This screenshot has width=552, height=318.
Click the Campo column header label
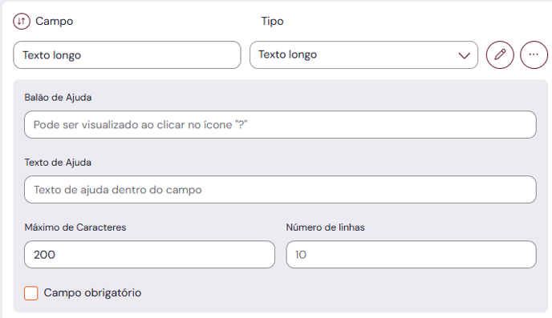(55, 21)
